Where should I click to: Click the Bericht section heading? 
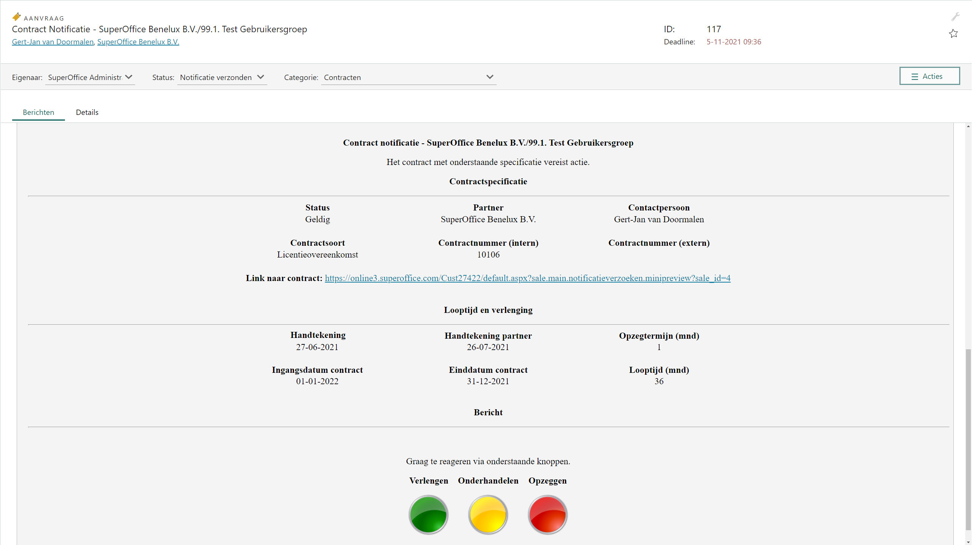coord(488,412)
